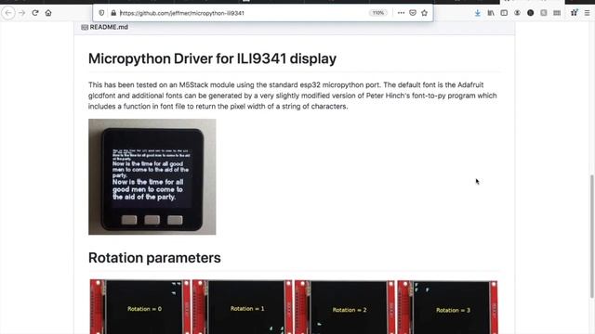
Task: Click the text 'Adafruit' in the description
Action: point(470,84)
